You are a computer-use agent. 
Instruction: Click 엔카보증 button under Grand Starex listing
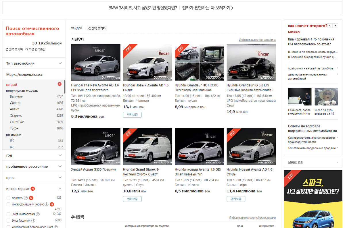[x=132, y=199]
